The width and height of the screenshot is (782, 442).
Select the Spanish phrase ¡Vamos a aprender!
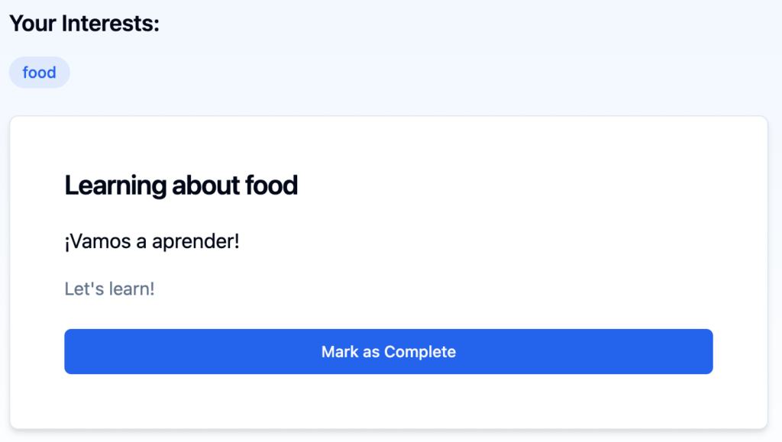click(152, 241)
